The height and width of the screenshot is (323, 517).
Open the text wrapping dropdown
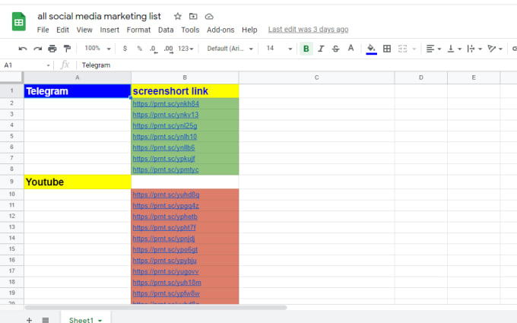pyautogui.click(x=474, y=49)
